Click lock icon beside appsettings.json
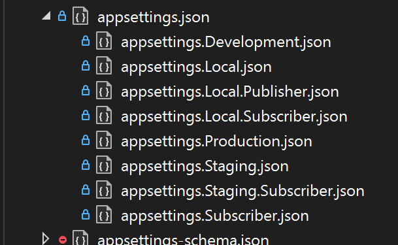The image size is (398, 245). [62, 16]
